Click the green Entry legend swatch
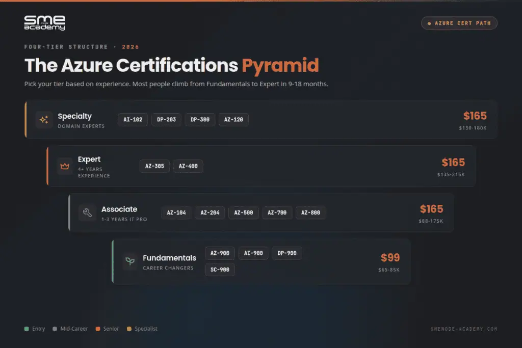Image resolution: width=522 pixels, height=348 pixels. [x=27, y=329]
